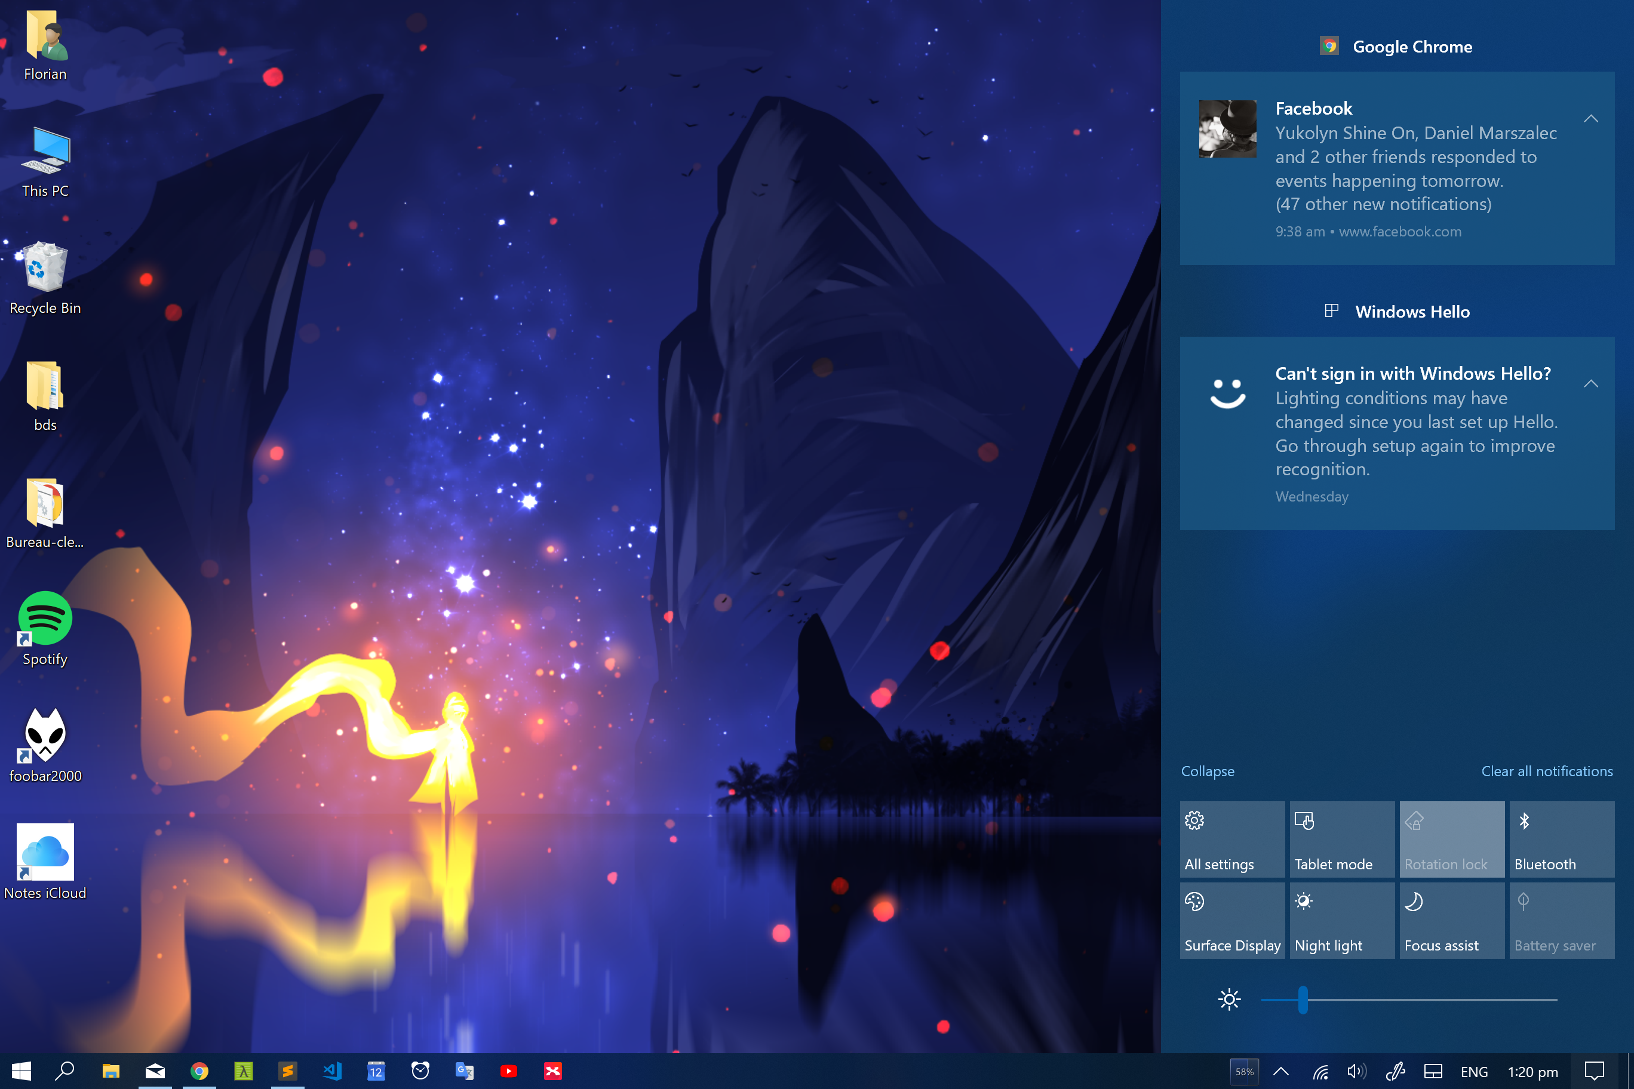The height and width of the screenshot is (1089, 1634).
Task: Collapse the Windows Hello notification chevron
Action: coord(1590,384)
